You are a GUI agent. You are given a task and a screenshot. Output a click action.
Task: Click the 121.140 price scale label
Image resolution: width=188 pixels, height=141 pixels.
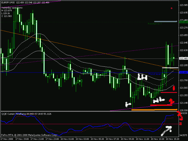(x=184, y=103)
